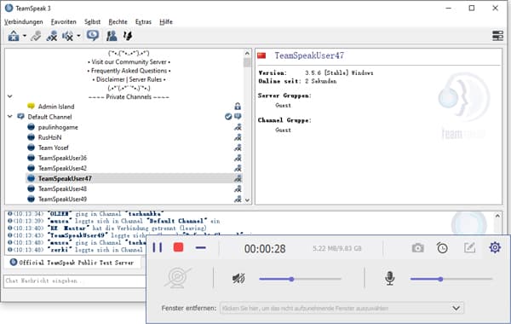The image size is (511, 324).
Task: Stop recording with the red square button
Action: point(178,247)
